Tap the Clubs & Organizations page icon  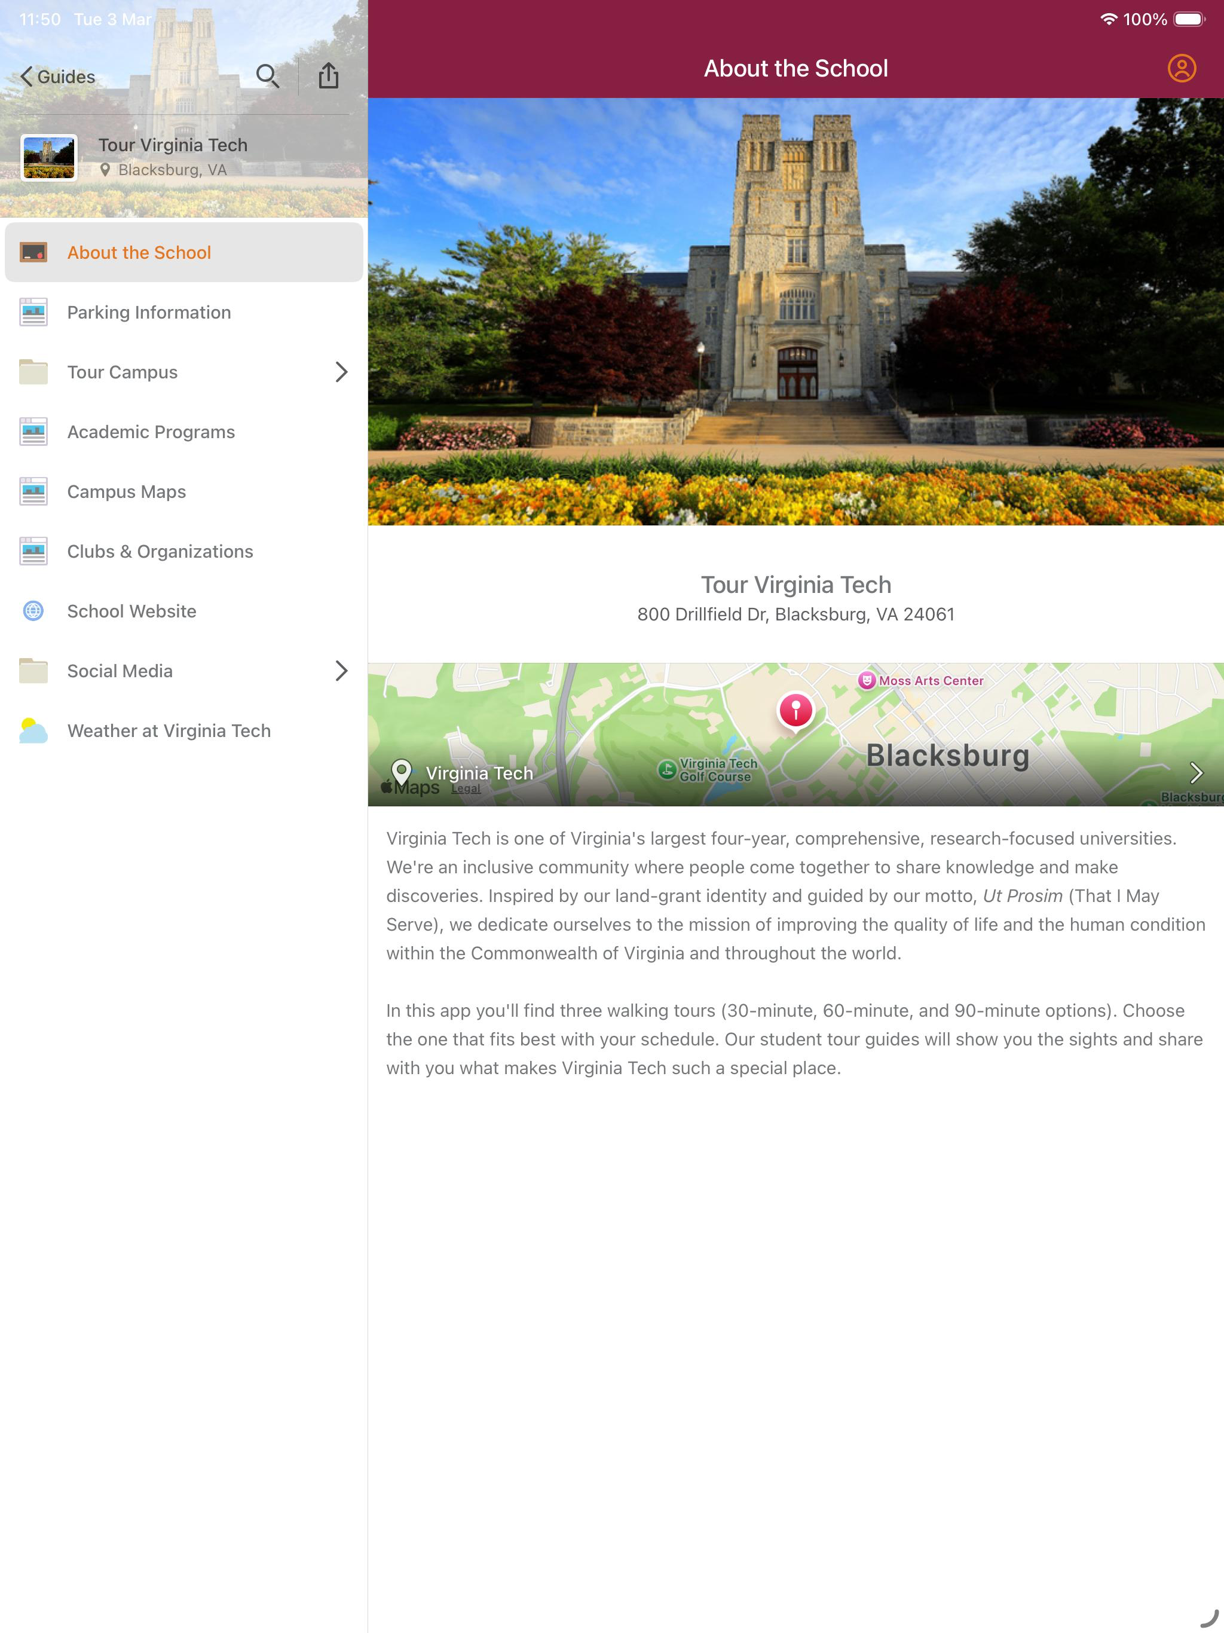33,552
